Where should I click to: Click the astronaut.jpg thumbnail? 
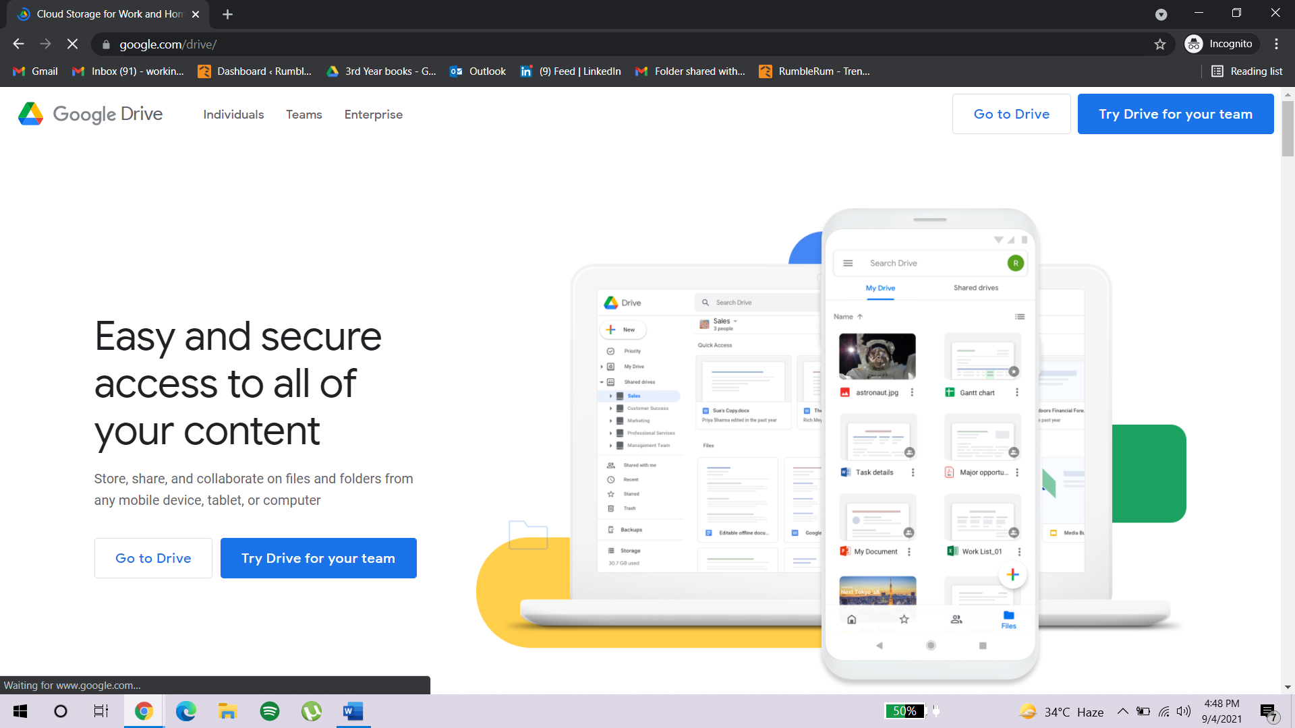tap(877, 357)
